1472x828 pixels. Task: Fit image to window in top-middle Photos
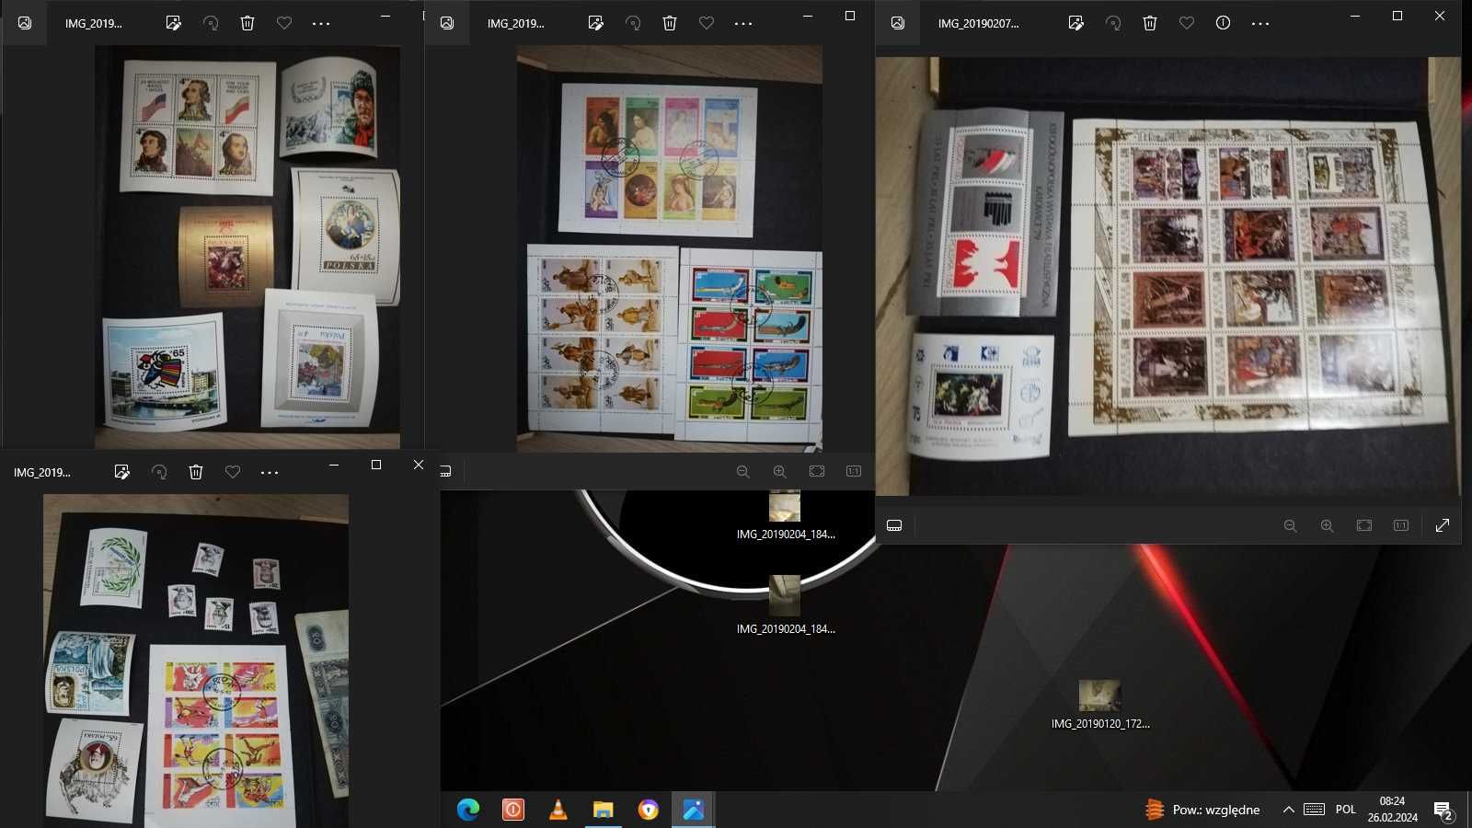click(x=817, y=471)
